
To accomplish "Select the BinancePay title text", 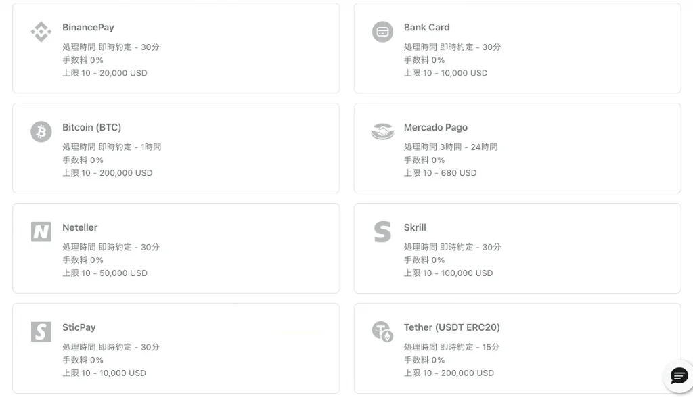I will click(x=88, y=27).
